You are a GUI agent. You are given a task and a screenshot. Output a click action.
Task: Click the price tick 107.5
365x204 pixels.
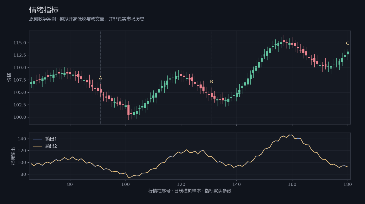point(20,80)
